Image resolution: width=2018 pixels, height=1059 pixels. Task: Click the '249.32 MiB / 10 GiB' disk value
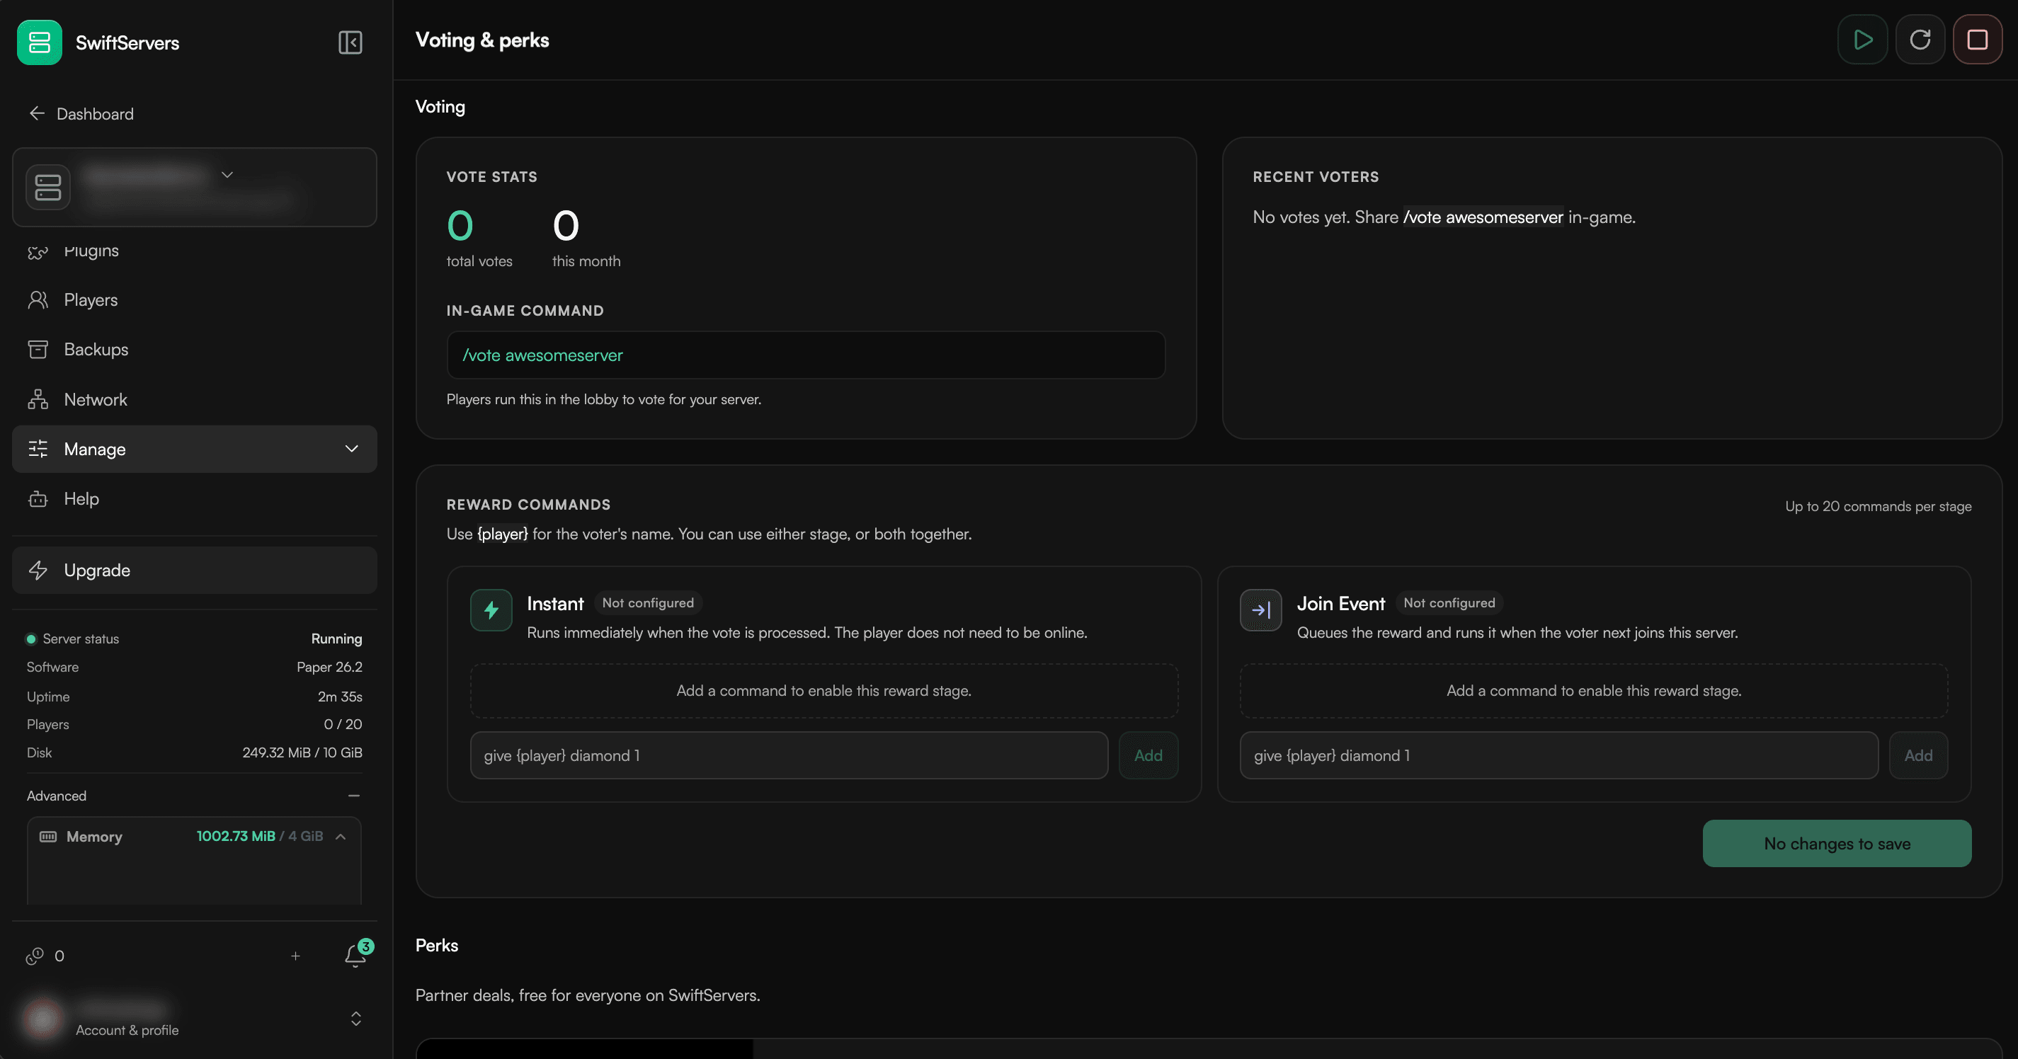point(302,752)
